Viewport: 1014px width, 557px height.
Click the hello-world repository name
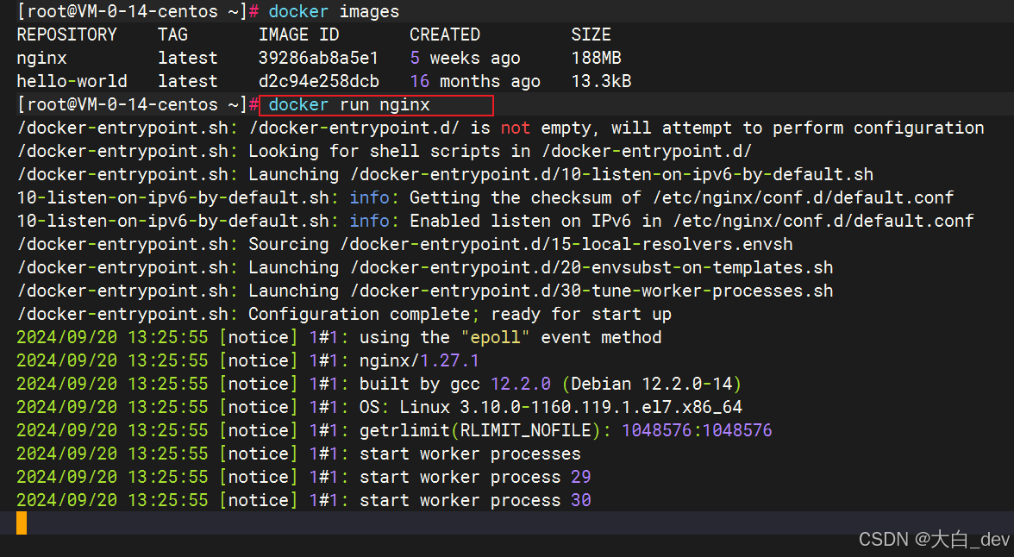(72, 82)
